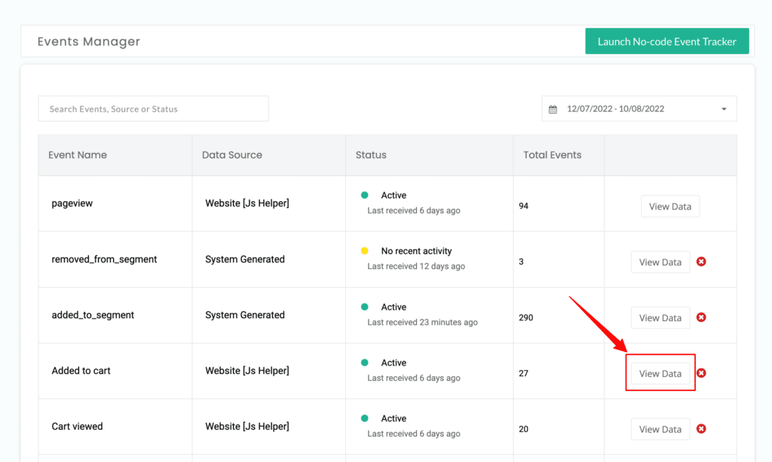Remove the Added to cart event
This screenshot has height=462, width=772.
701,373
